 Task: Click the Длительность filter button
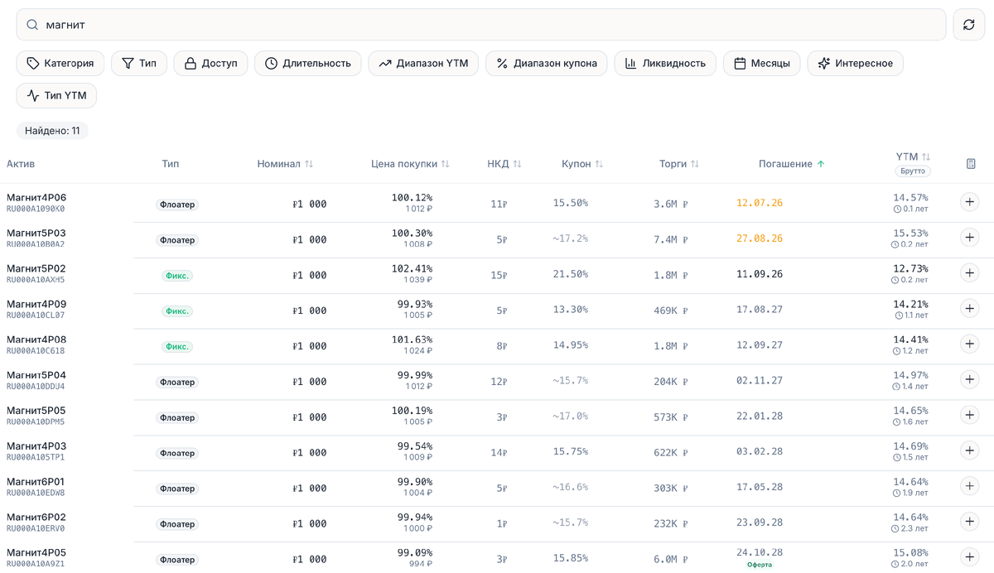click(x=308, y=64)
